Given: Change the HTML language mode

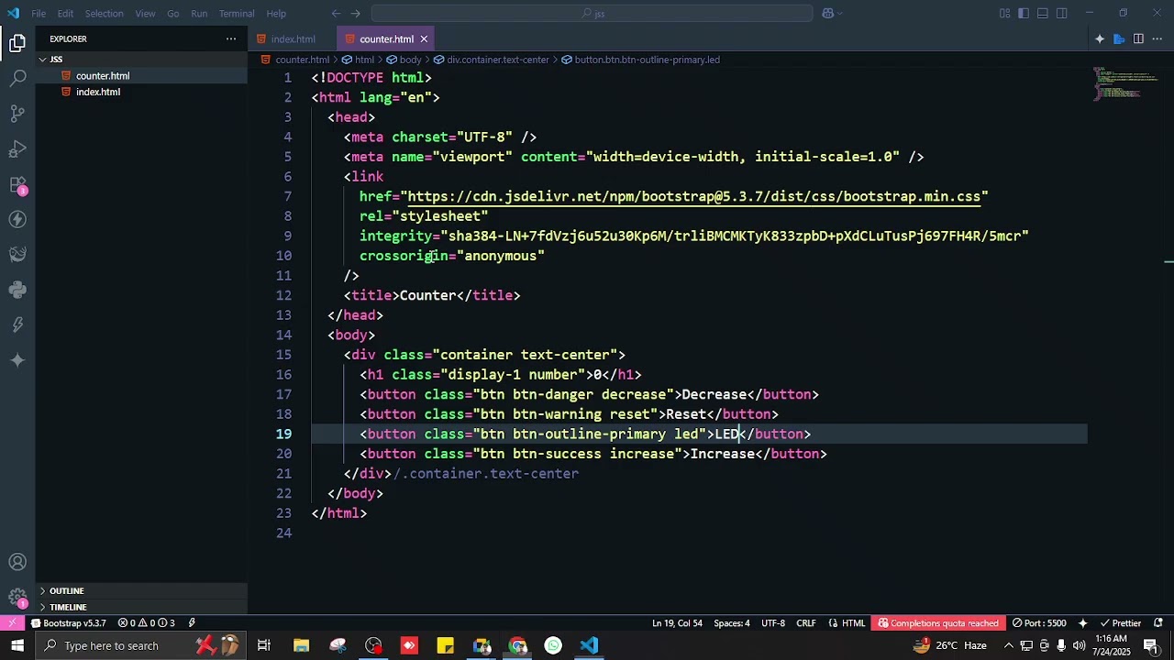Looking at the screenshot, I should click(847, 623).
